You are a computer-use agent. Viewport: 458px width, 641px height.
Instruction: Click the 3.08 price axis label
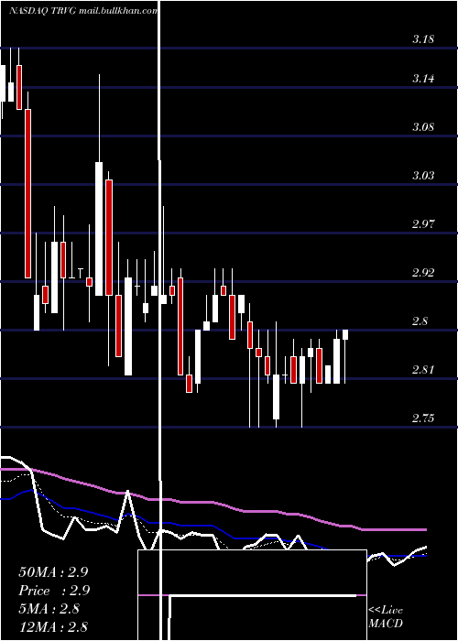point(423,126)
